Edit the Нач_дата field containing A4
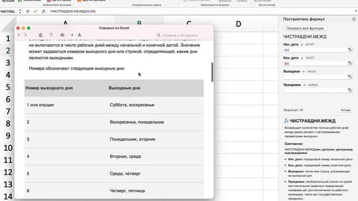The height and width of the screenshot is (201, 358). click(315, 50)
